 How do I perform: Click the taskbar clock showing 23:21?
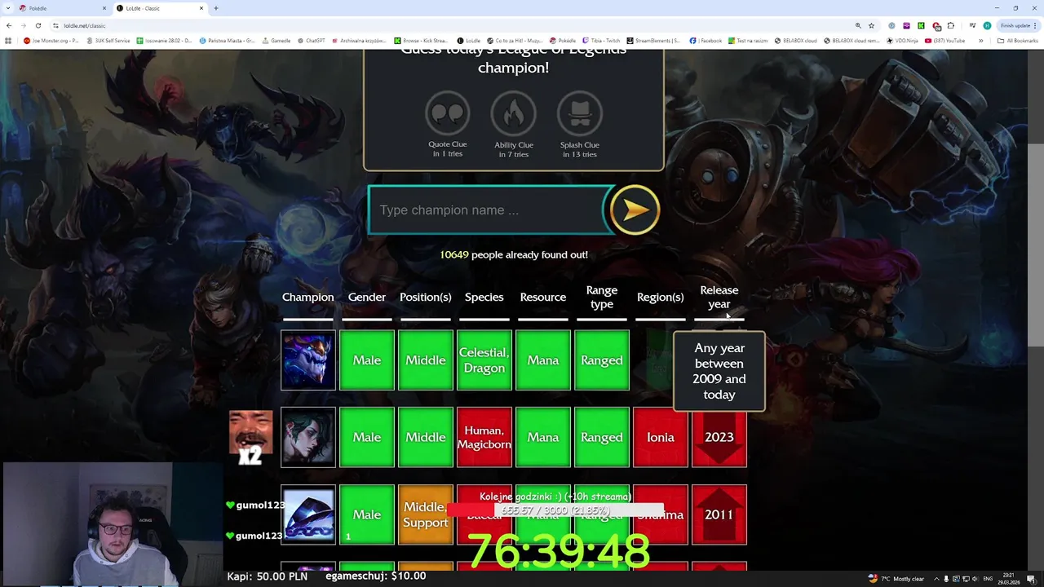pyautogui.click(x=1009, y=579)
